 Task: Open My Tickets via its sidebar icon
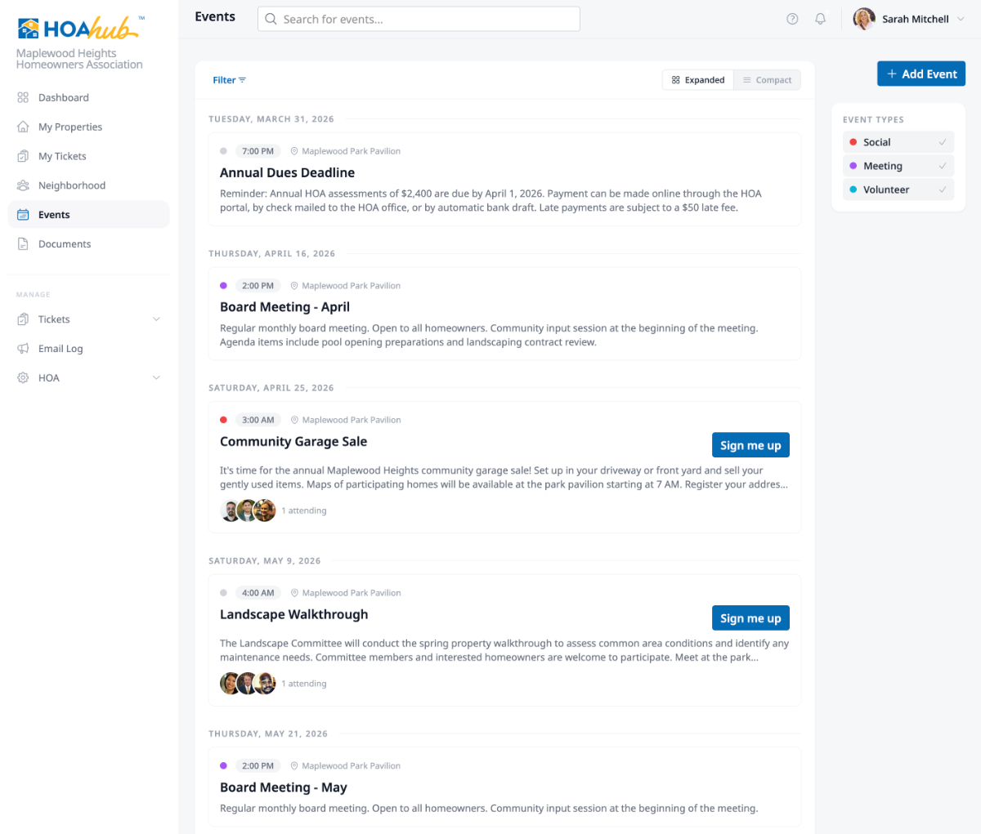[23, 156]
